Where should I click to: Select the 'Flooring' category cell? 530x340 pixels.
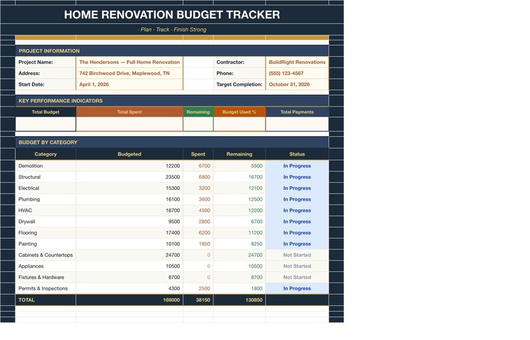45,233
